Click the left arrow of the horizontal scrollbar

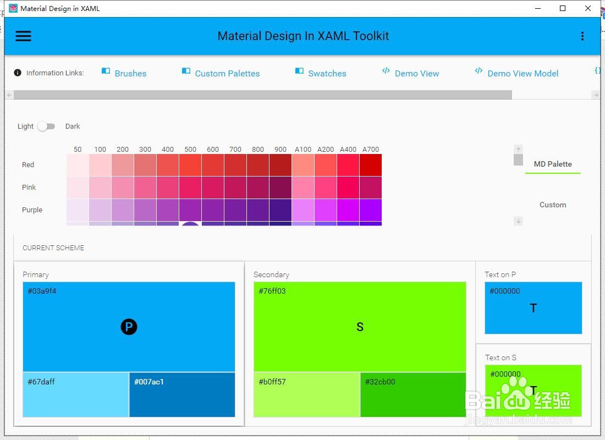(x=10, y=95)
